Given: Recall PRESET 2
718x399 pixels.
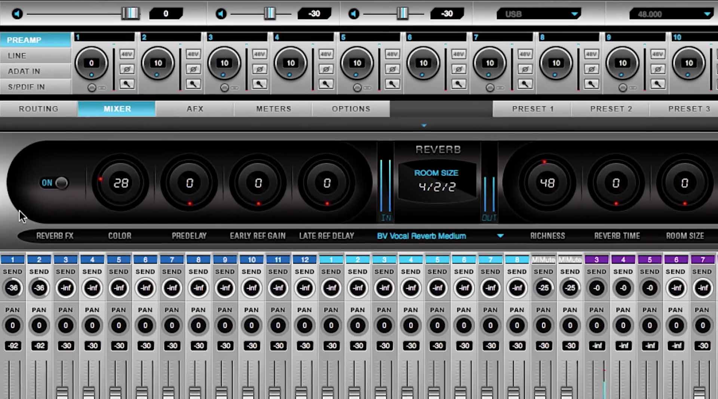Looking at the screenshot, I should [x=611, y=109].
